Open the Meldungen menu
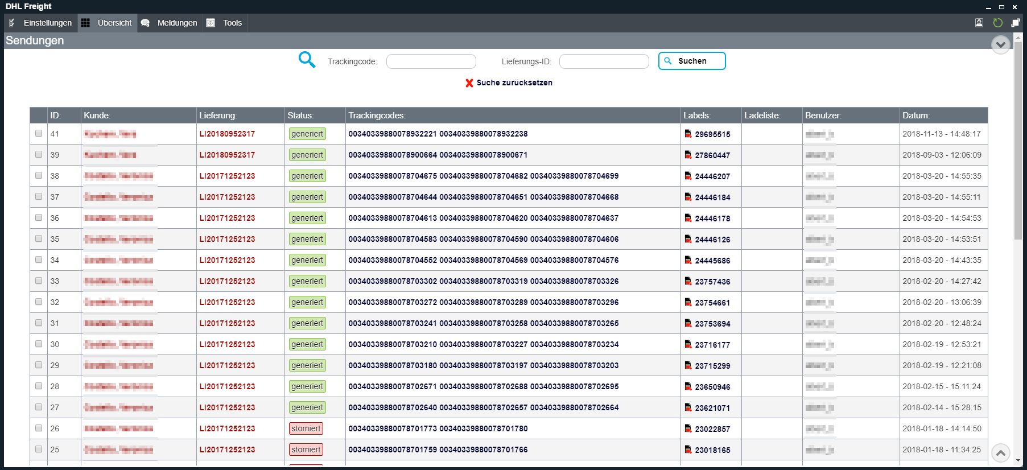 click(x=170, y=23)
